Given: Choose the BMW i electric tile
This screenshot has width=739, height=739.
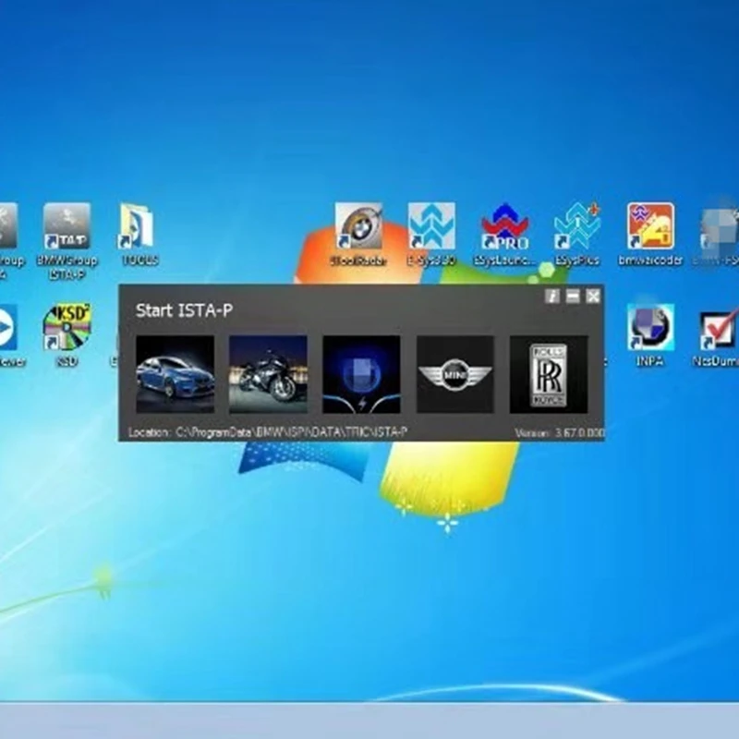Looking at the screenshot, I should click(361, 374).
